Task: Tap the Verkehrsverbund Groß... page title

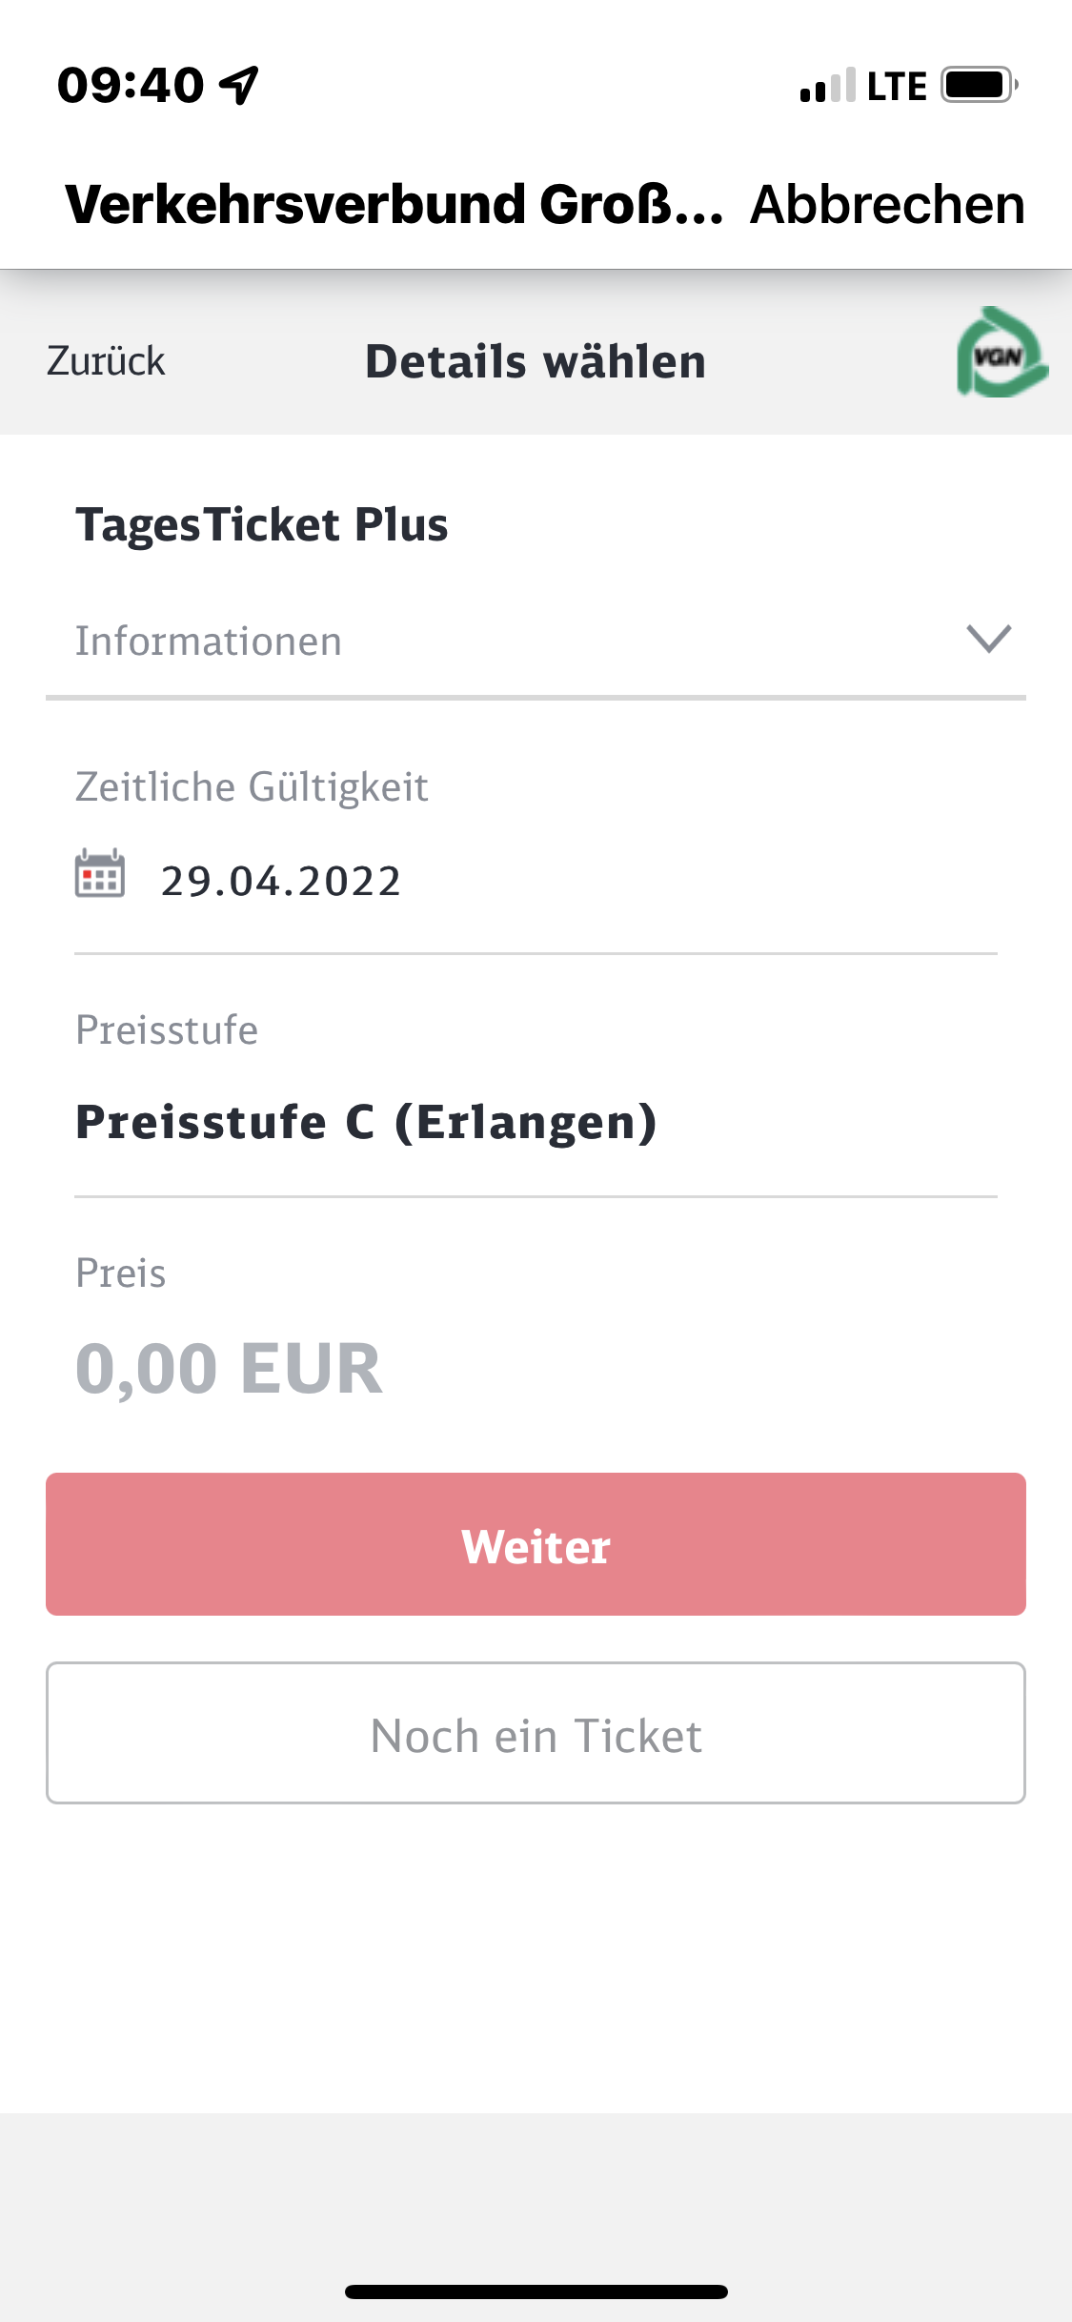Action: pos(394,205)
